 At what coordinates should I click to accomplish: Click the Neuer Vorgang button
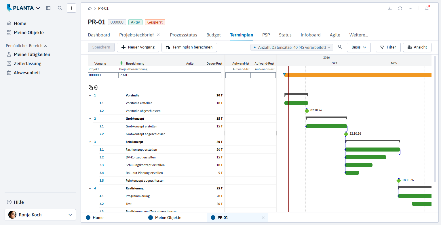click(x=138, y=47)
